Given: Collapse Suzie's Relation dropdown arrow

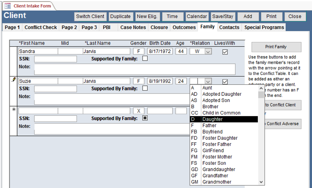Looking at the screenshot, I should pyautogui.click(x=208, y=82).
